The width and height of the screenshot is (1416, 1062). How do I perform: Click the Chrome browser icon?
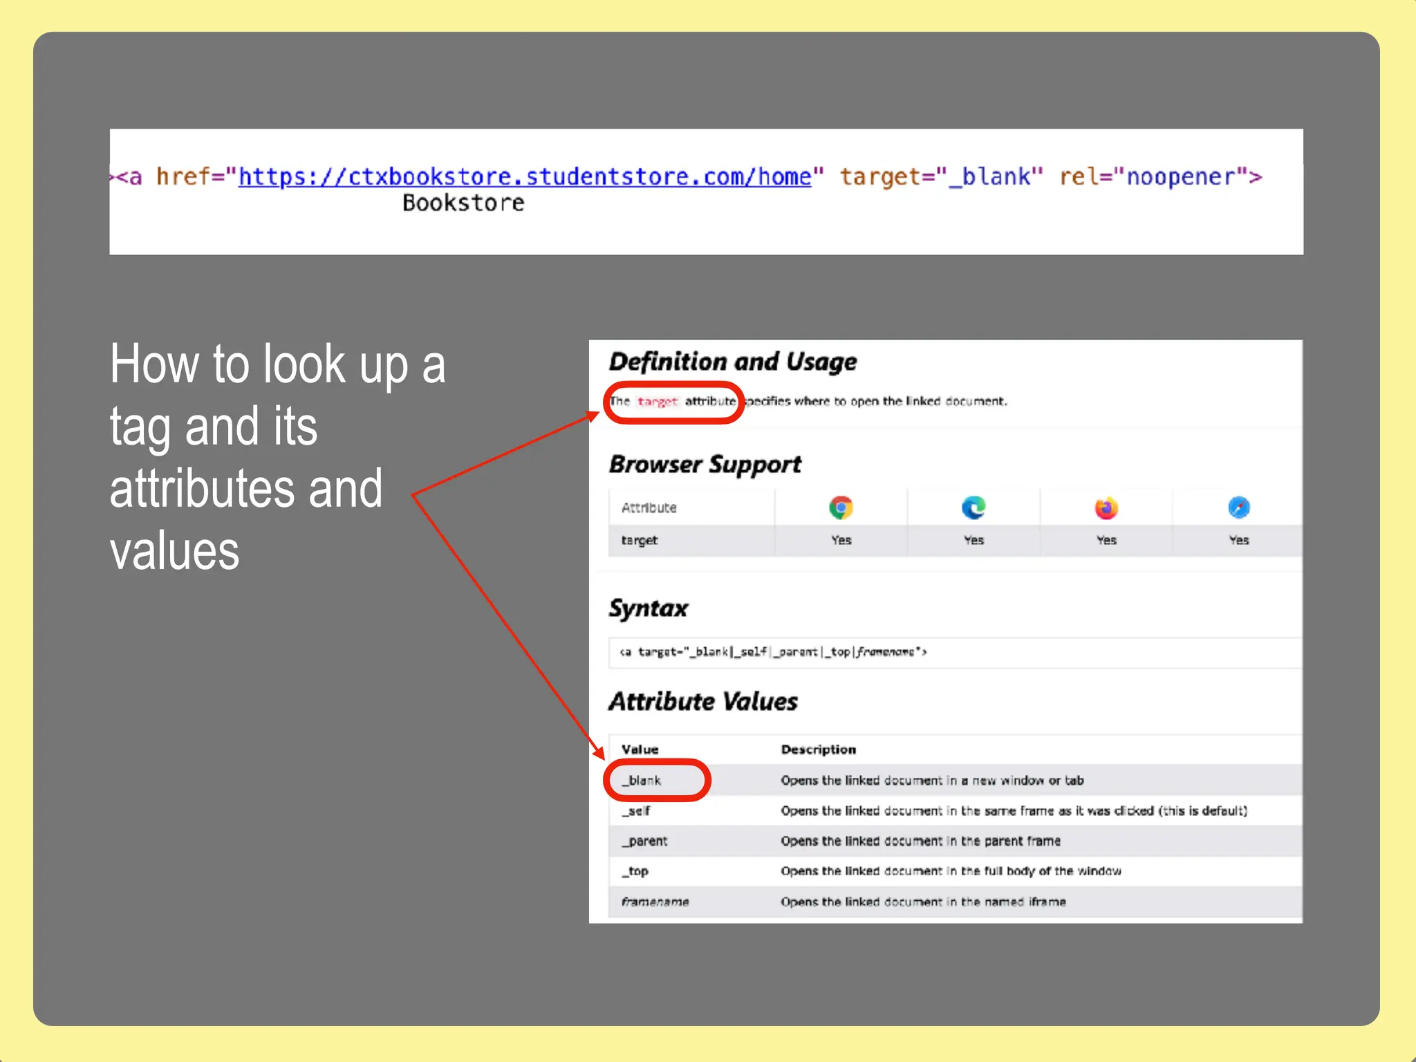tap(841, 507)
